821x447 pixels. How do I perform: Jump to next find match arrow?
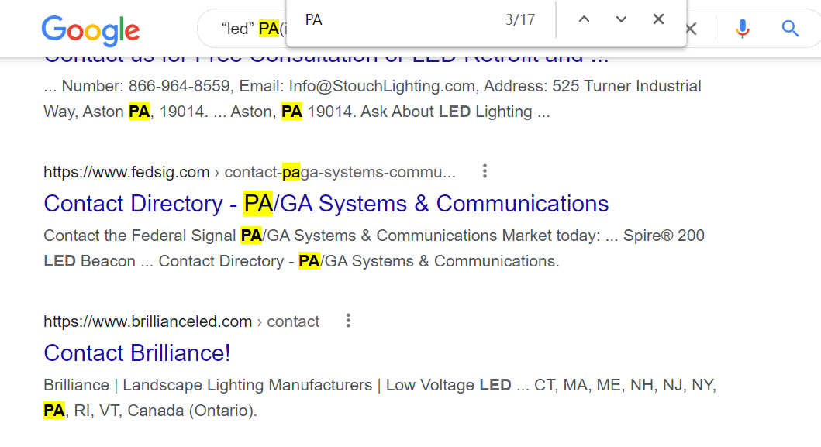[621, 19]
